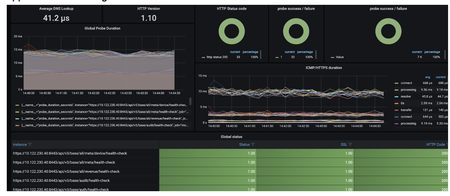This screenshot has height=196, width=450.
Task: Click the Global Probe Duration legend scrollbar
Action: click(x=190, y=102)
